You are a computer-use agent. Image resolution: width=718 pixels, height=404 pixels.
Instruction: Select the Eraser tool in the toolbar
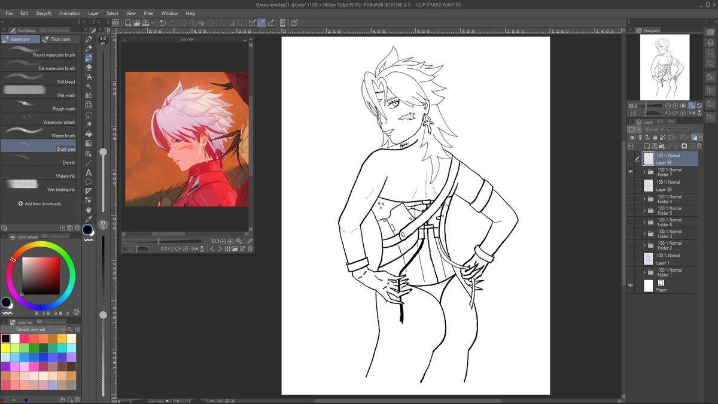click(89, 68)
